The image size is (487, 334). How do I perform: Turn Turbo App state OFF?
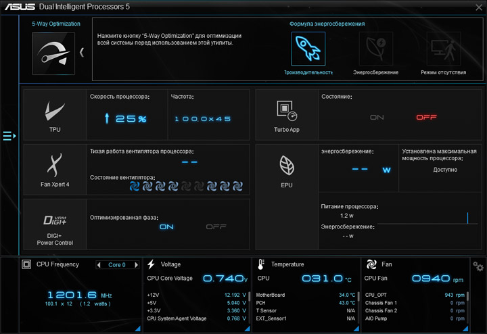tap(426, 117)
